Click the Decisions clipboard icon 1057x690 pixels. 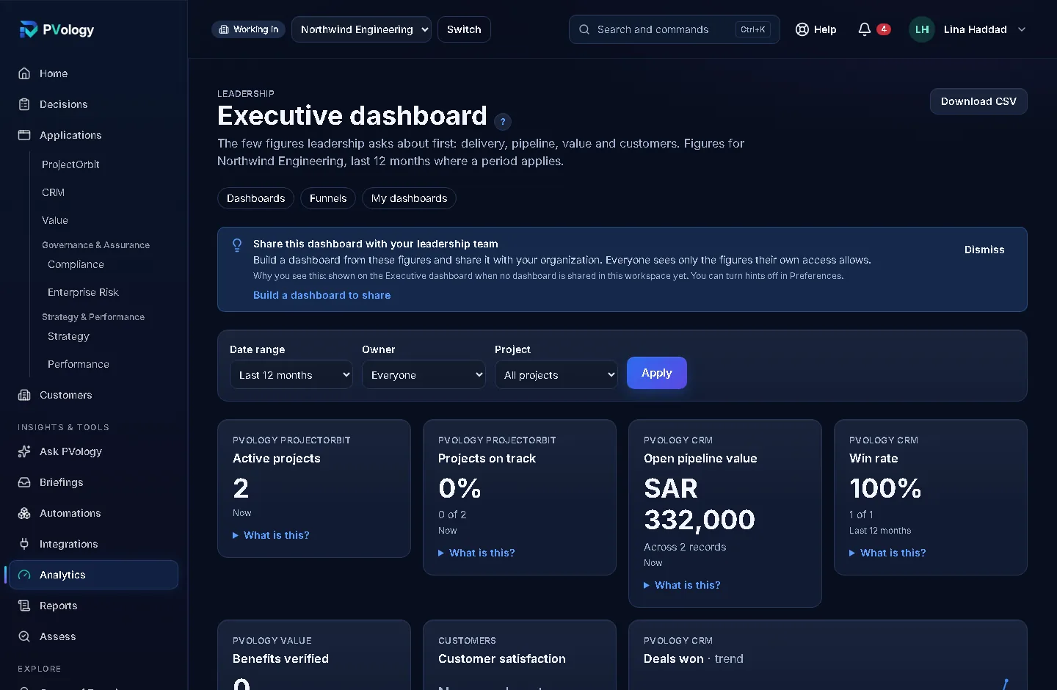[x=24, y=104]
